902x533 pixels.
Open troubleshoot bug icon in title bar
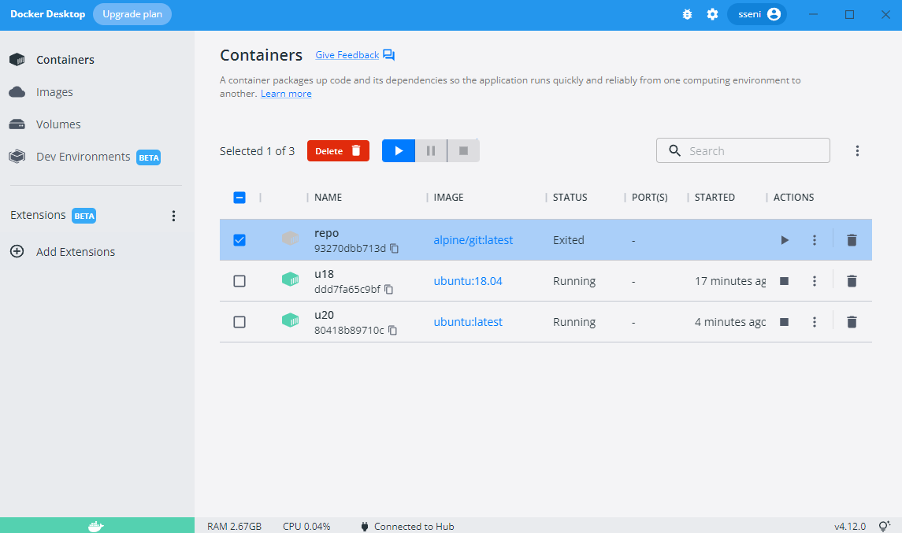pos(687,14)
